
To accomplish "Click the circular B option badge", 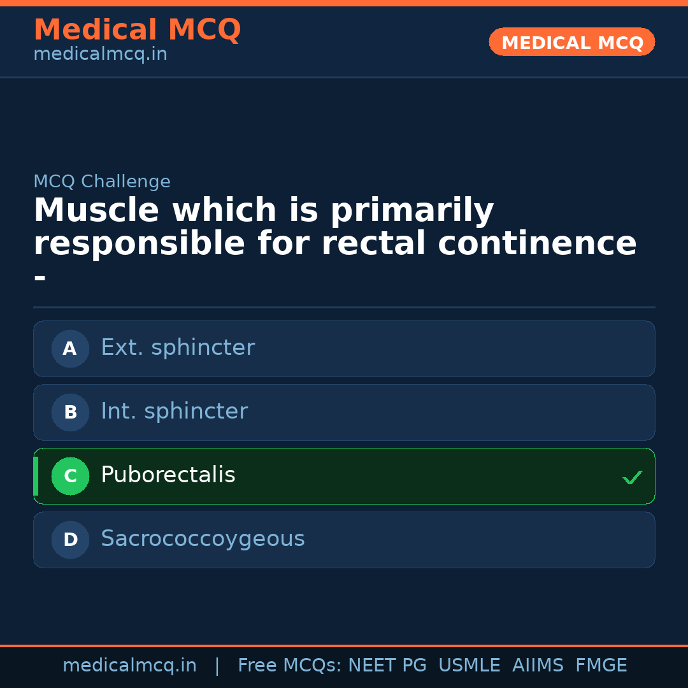I will [70, 412].
